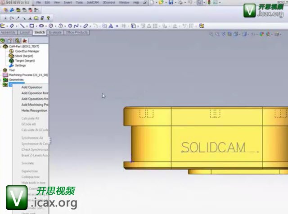Open dropdown arrow next to Arc tool
Screen dimensions: 288x214
pyautogui.click(x=65, y=26)
